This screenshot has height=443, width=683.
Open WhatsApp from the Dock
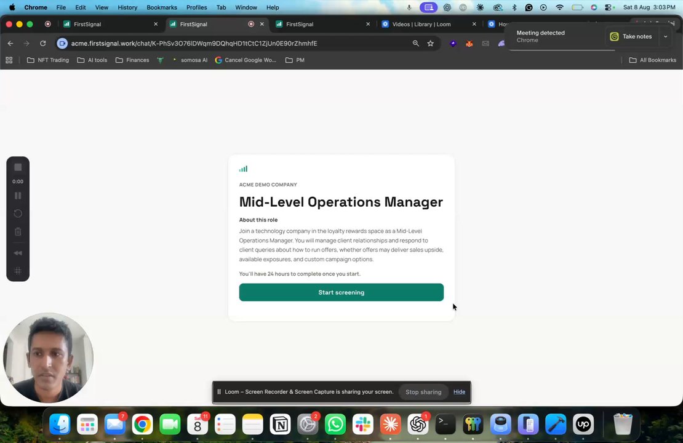[335, 424]
